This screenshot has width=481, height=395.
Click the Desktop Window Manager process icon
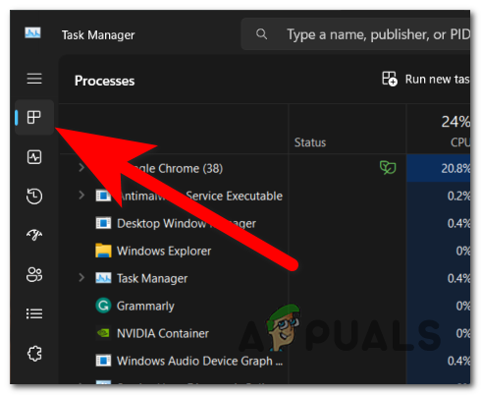click(x=103, y=223)
